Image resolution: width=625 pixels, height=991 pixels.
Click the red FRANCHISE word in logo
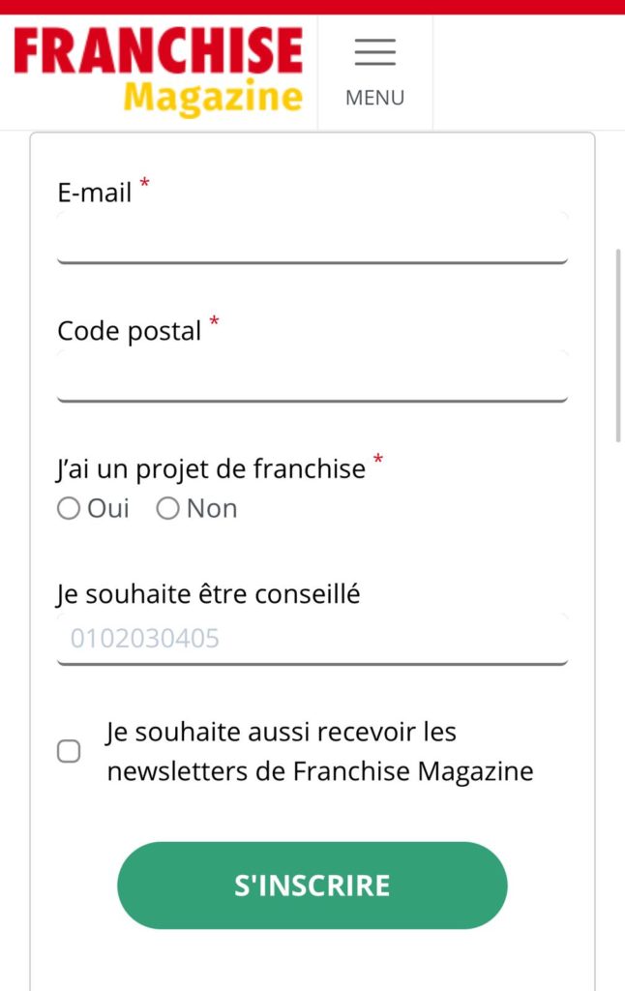pyautogui.click(x=158, y=50)
